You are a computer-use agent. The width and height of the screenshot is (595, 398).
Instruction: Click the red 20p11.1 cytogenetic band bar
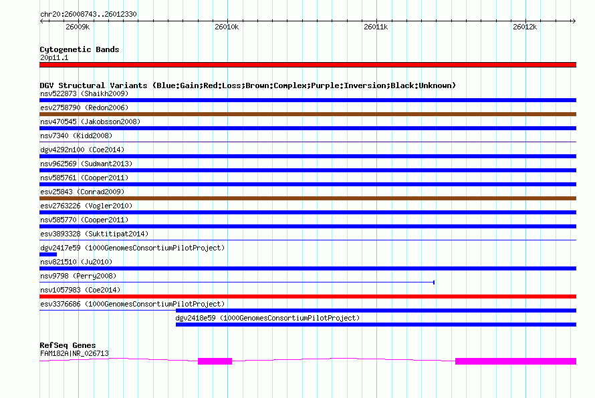pyautogui.click(x=308, y=65)
